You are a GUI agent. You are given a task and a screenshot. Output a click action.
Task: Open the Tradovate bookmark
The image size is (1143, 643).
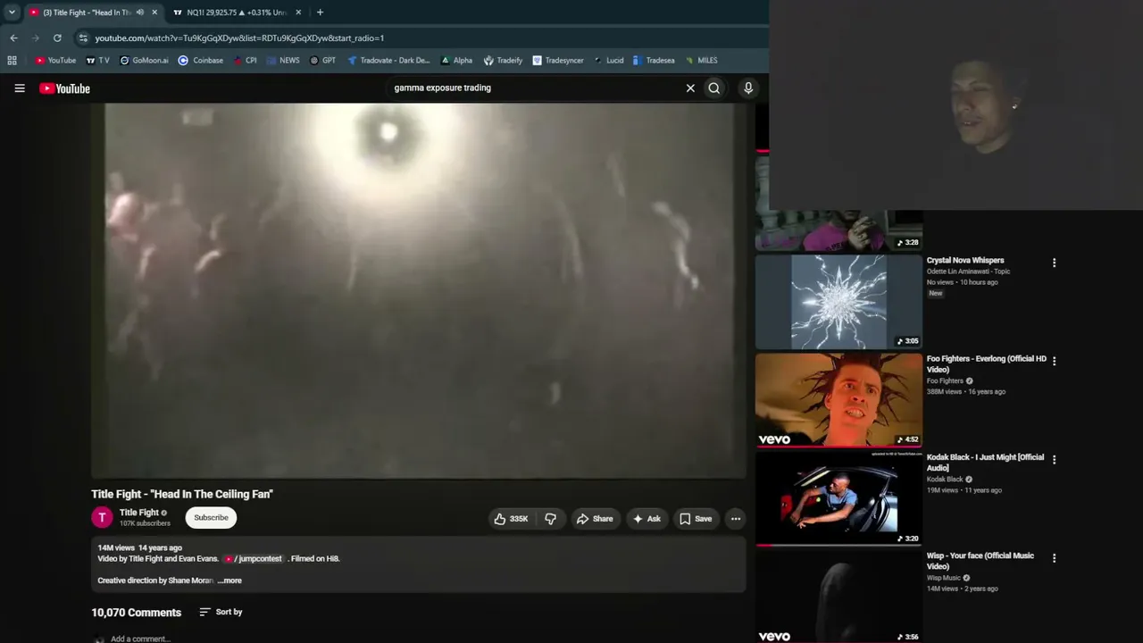388,61
